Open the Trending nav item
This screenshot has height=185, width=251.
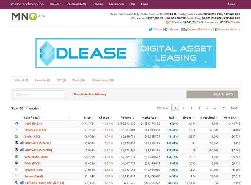pyautogui.click(x=98, y=4)
